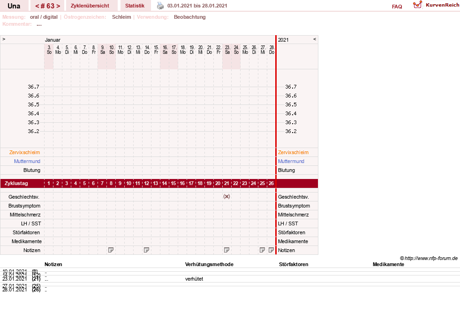Go to previous cycle with < arrow
This screenshot has width=460, height=320.
(37, 6)
